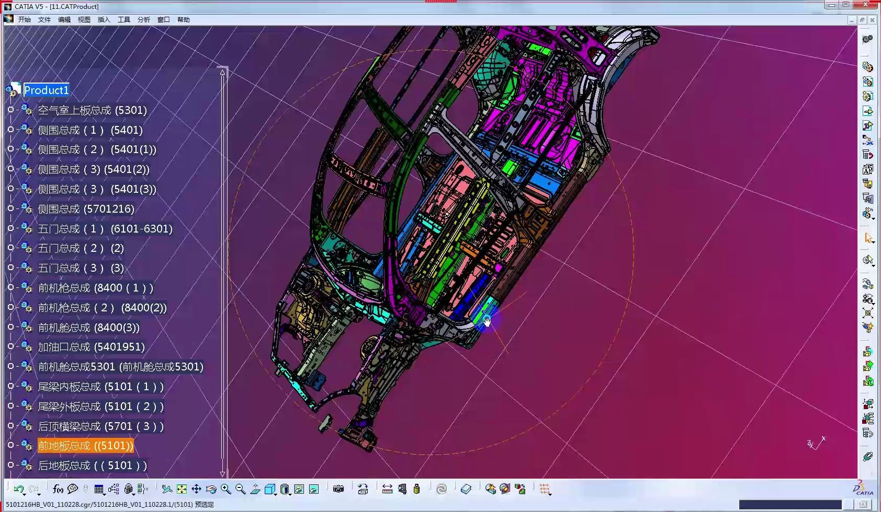Click the Measure Inertia icon
This screenshot has height=512, width=881.
416,489
